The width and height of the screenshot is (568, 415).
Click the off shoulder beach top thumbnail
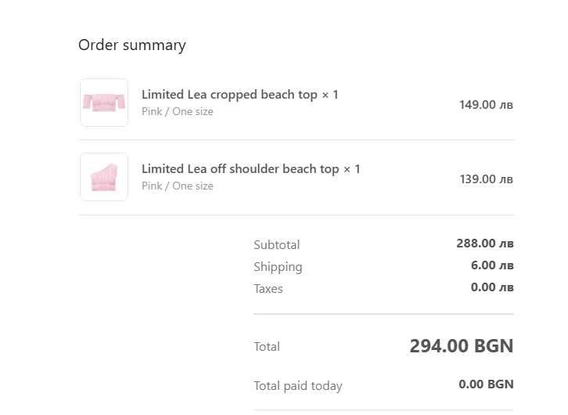pos(104,177)
